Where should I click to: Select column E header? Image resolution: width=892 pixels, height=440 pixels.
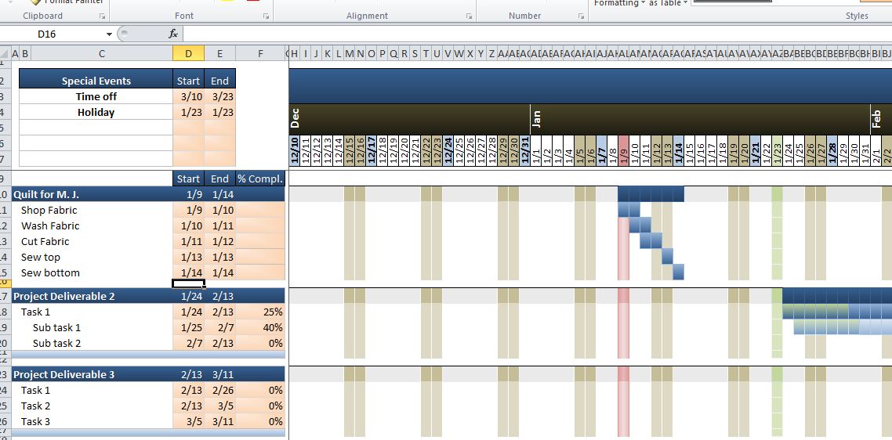point(219,54)
